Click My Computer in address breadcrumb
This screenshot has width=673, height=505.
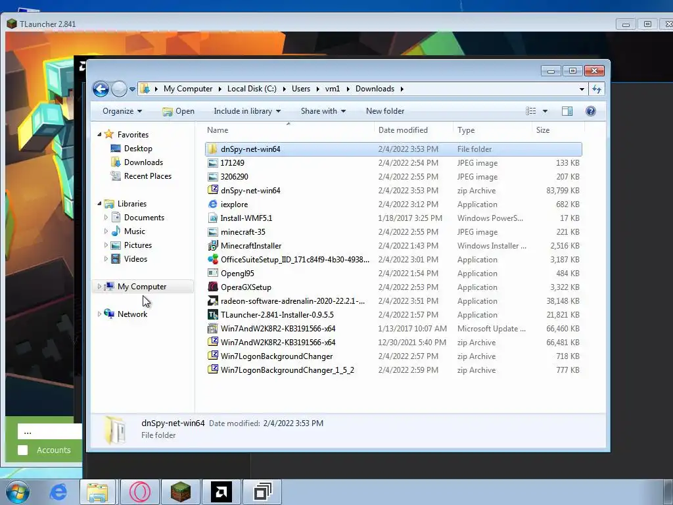click(187, 89)
